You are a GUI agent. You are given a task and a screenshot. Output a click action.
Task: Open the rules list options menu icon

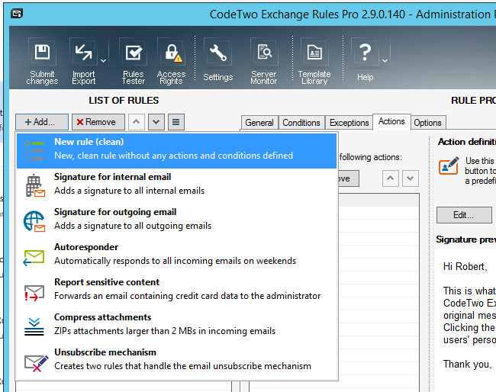(x=176, y=122)
